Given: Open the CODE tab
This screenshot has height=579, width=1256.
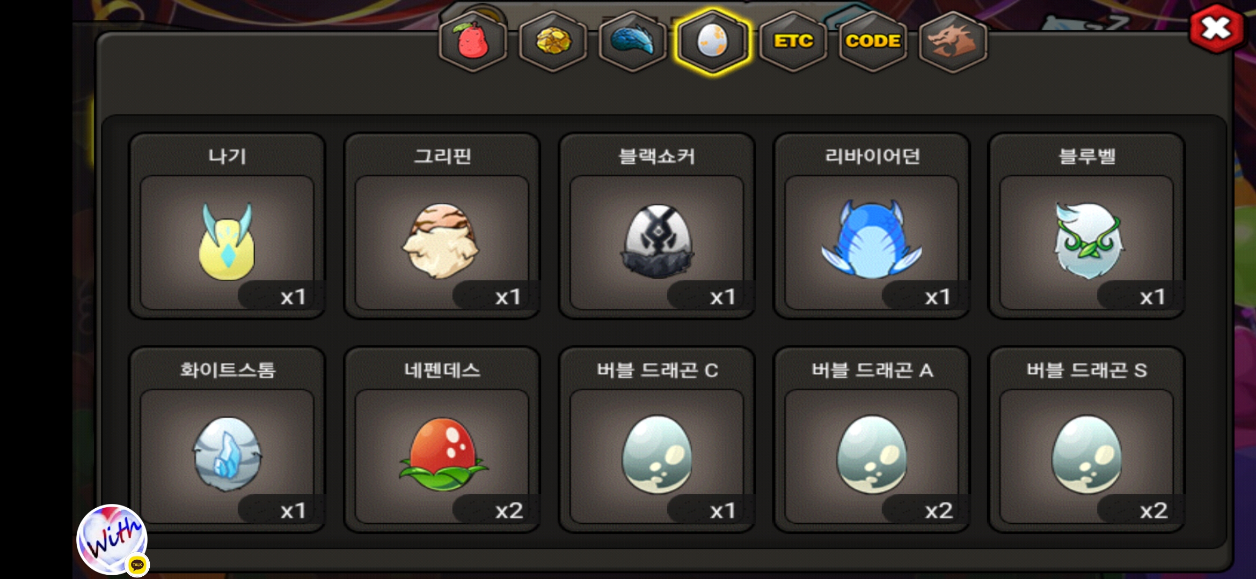Looking at the screenshot, I should tap(873, 41).
